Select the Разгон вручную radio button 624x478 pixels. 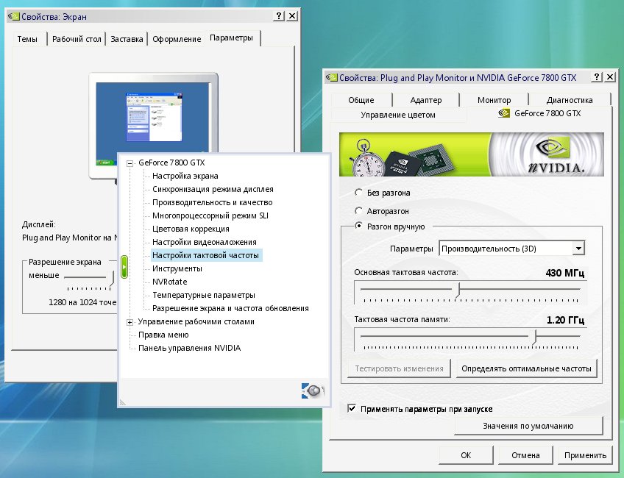358,226
